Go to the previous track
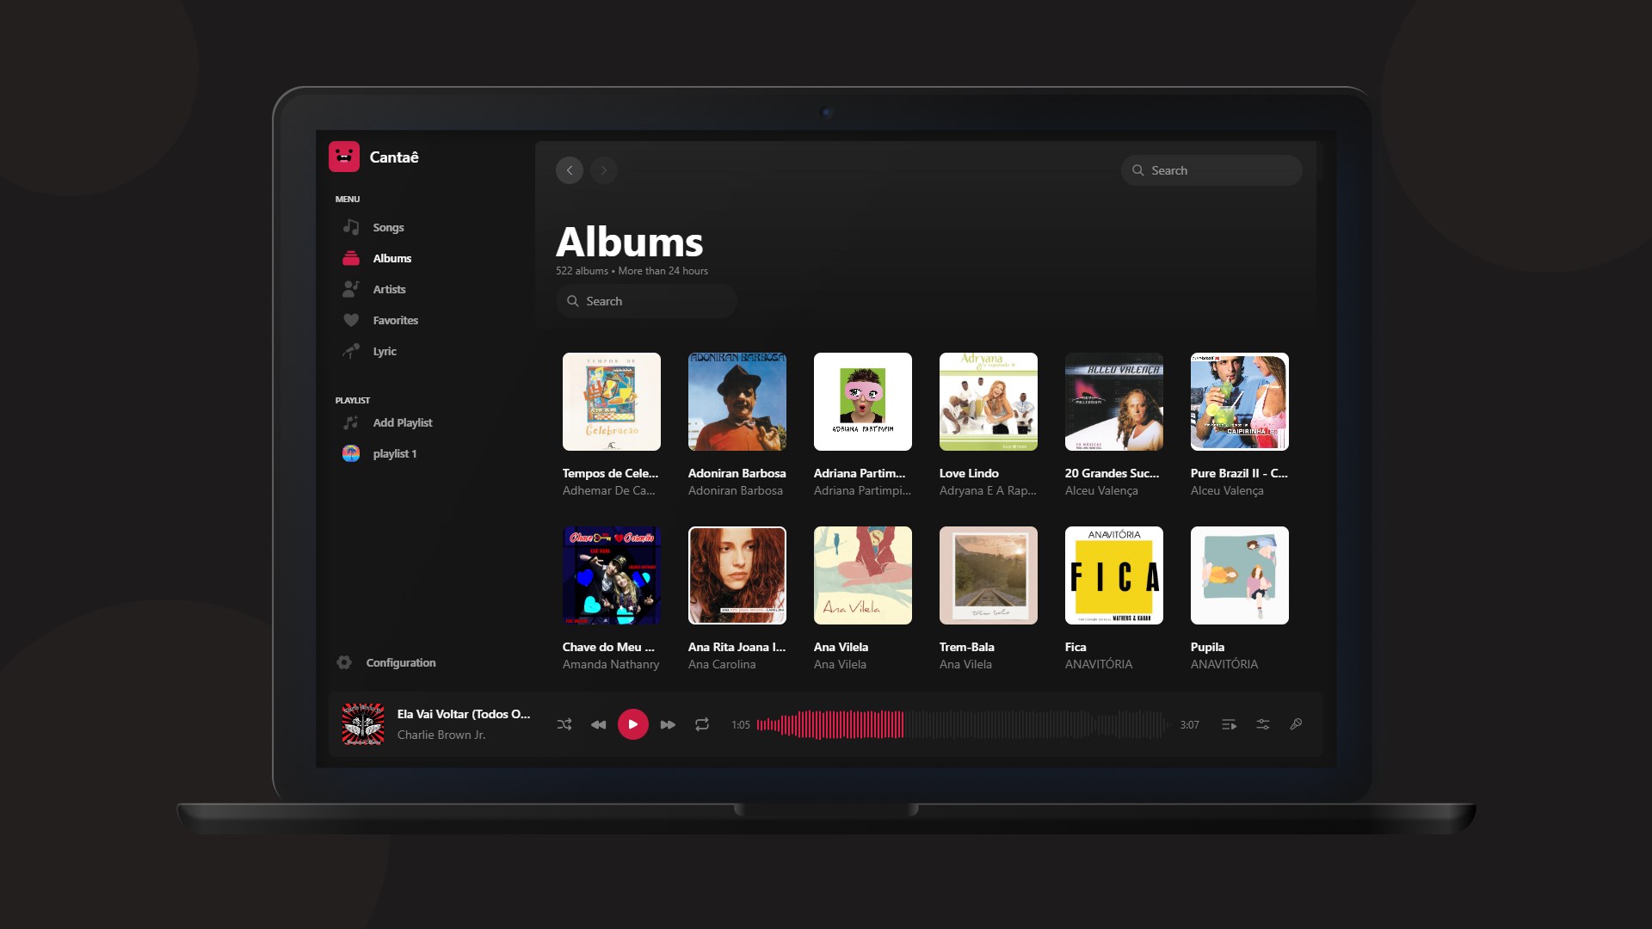This screenshot has width=1652, height=929. 598,724
